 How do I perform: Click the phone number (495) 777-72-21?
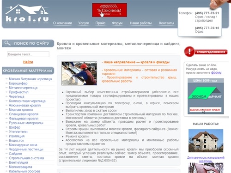coord(207,13)
